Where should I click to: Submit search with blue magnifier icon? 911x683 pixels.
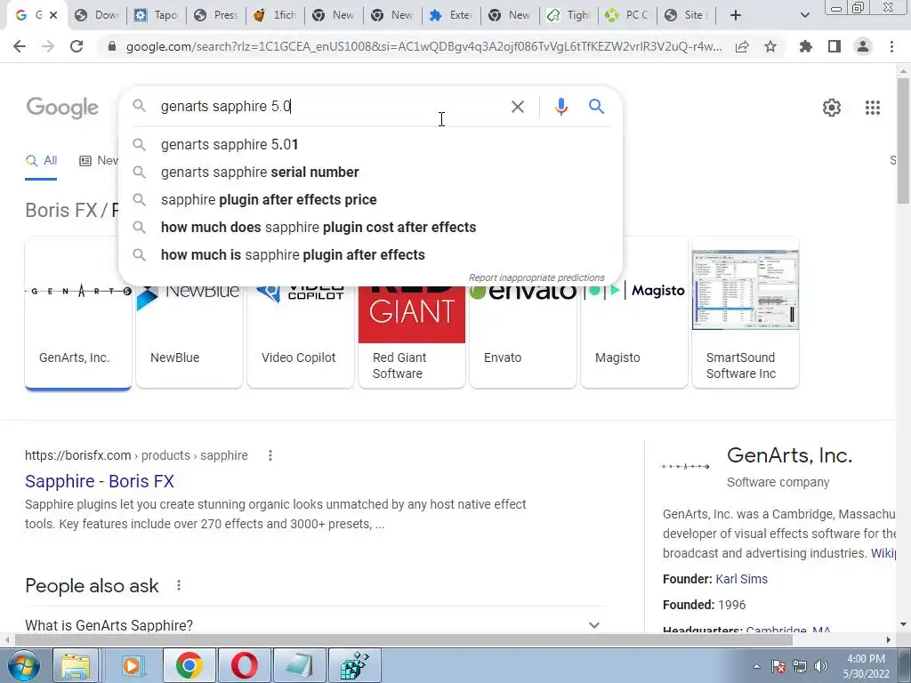pyautogui.click(x=596, y=107)
